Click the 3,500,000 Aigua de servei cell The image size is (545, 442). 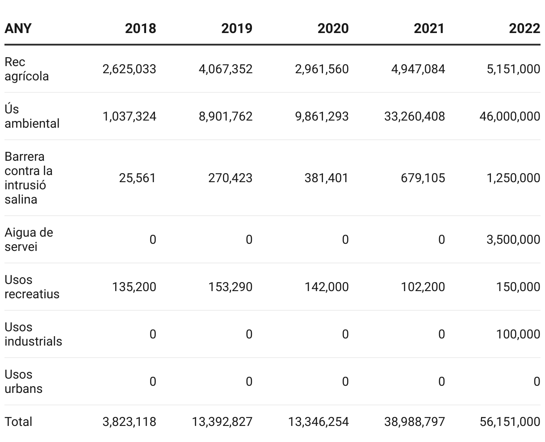pyautogui.click(x=513, y=239)
